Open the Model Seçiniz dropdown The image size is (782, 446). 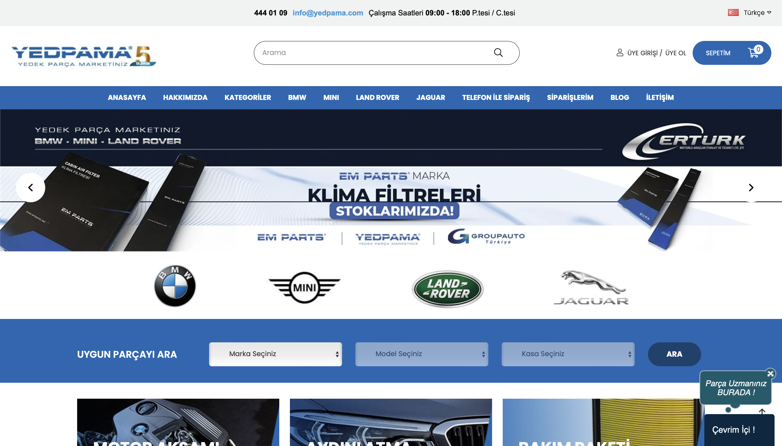click(422, 354)
